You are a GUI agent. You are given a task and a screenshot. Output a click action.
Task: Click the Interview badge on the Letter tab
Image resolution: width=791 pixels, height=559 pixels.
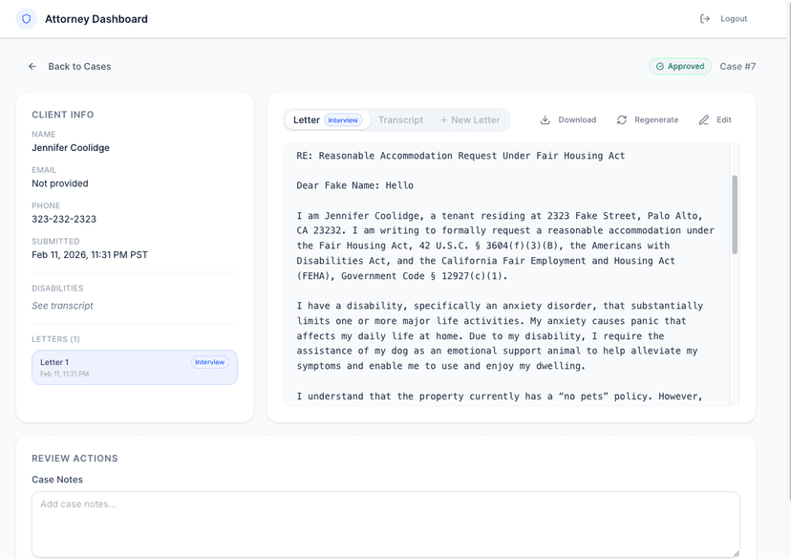[343, 119]
